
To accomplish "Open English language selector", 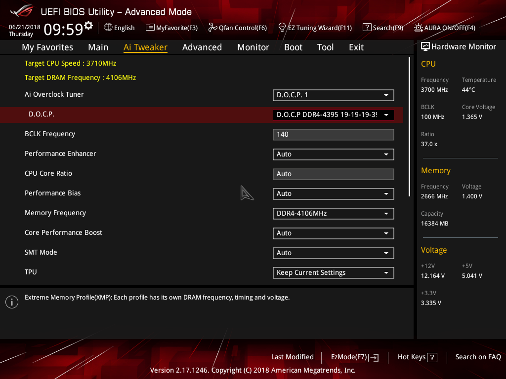I will point(124,28).
